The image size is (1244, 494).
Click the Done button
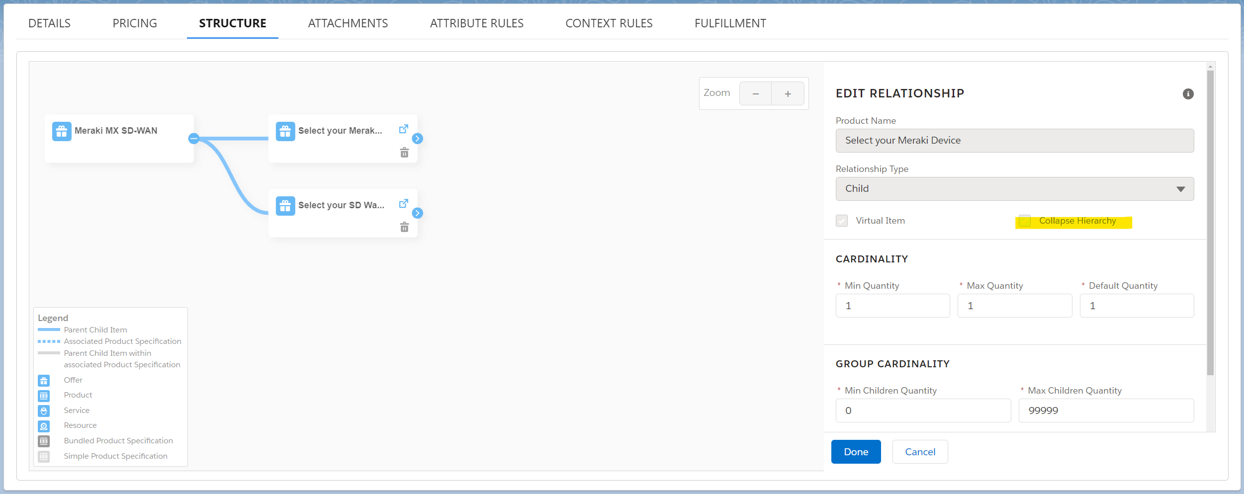click(x=856, y=452)
